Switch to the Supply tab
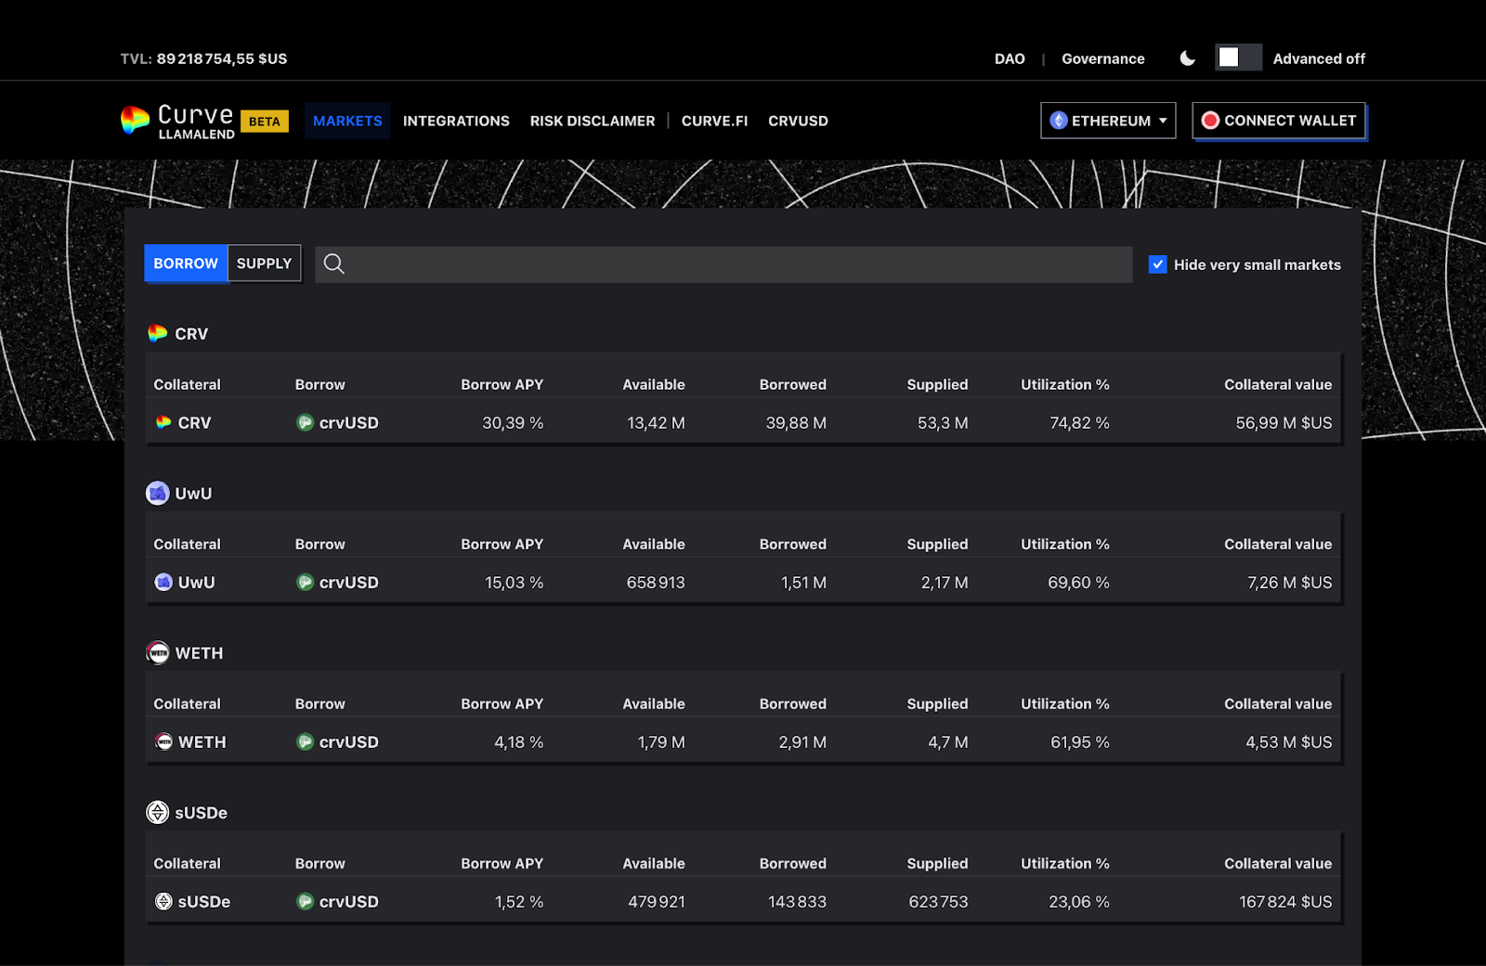1486x966 pixels. (265, 264)
